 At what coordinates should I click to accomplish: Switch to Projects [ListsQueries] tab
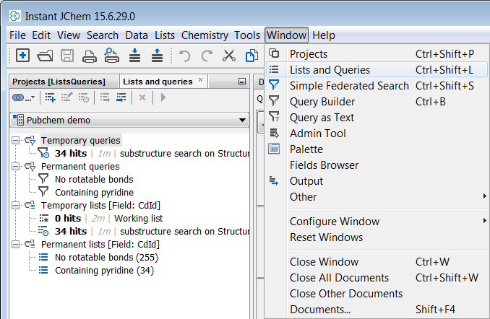pos(59,82)
